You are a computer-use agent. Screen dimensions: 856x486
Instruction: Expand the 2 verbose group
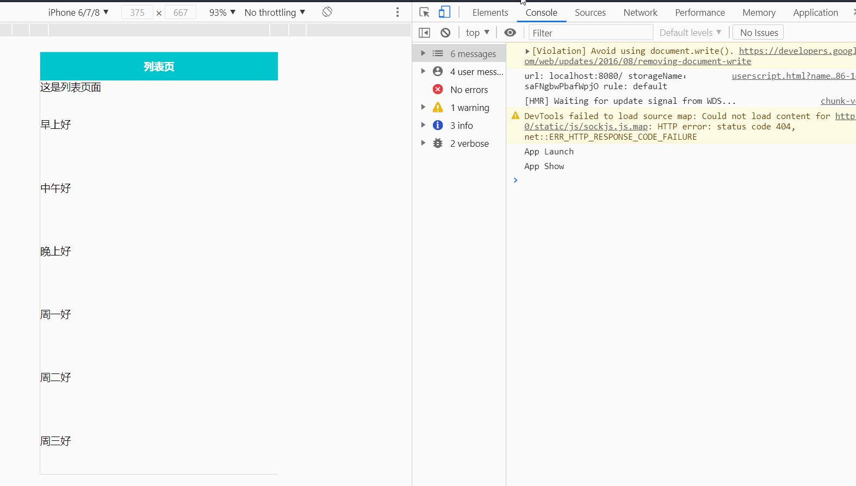tap(423, 143)
